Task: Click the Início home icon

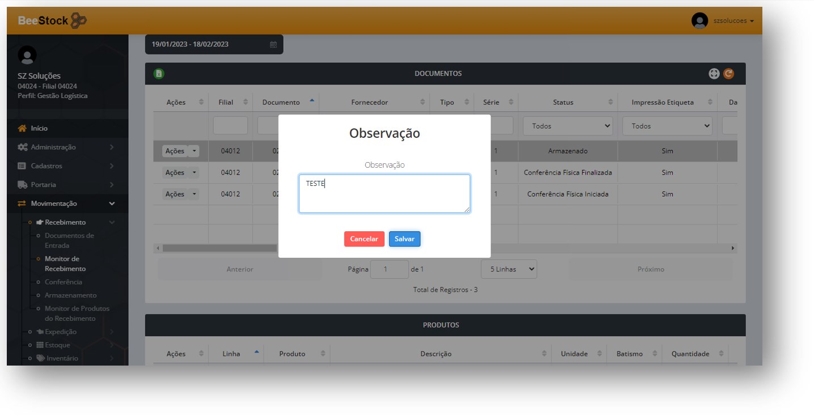Action: tap(22, 129)
